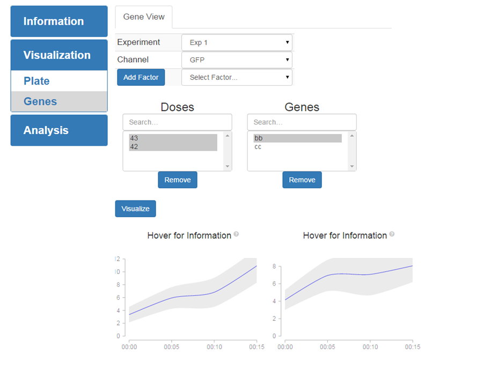Open the Experiment dropdown
Viewport: 483px width, 370px height.
point(237,42)
